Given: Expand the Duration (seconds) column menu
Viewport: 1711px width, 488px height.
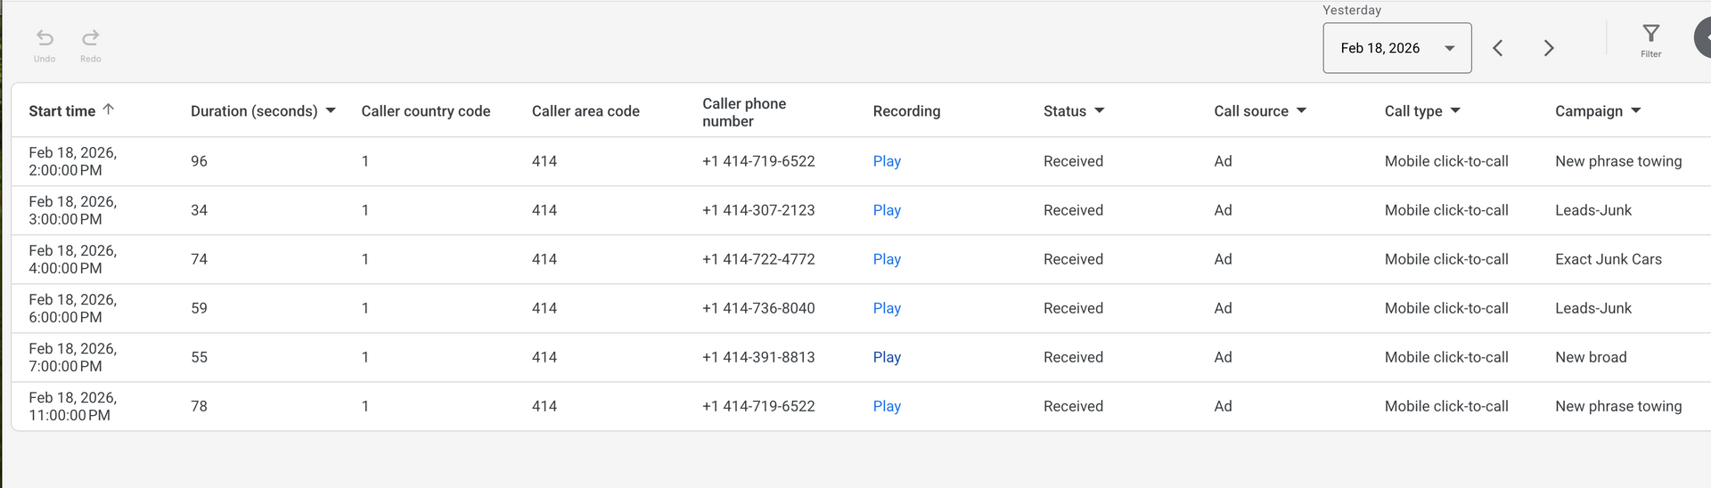Looking at the screenshot, I should coord(331,110).
